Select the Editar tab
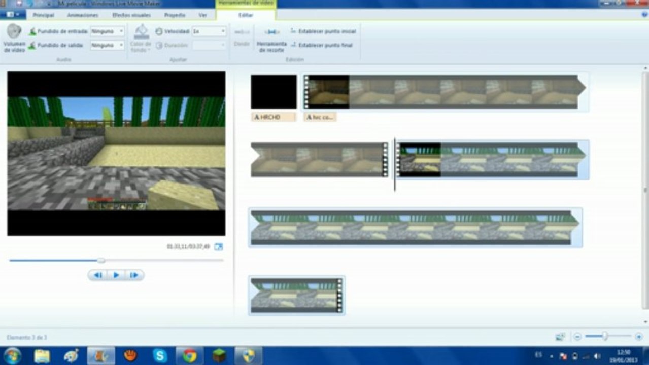This screenshot has width=649, height=365. (246, 15)
